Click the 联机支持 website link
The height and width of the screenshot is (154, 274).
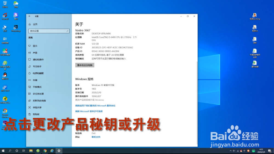(96, 137)
